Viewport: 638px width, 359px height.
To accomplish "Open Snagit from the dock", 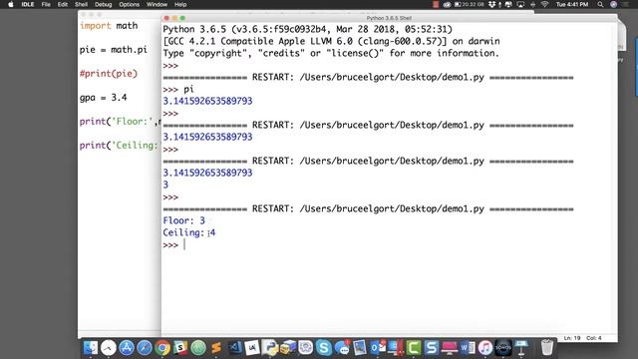I will [x=432, y=348].
